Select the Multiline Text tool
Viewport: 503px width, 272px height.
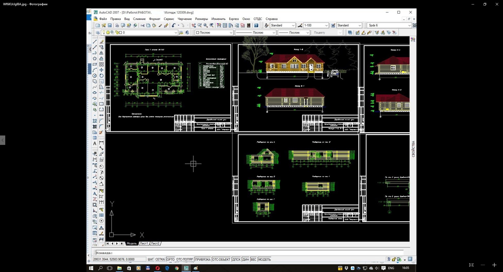[95, 143]
